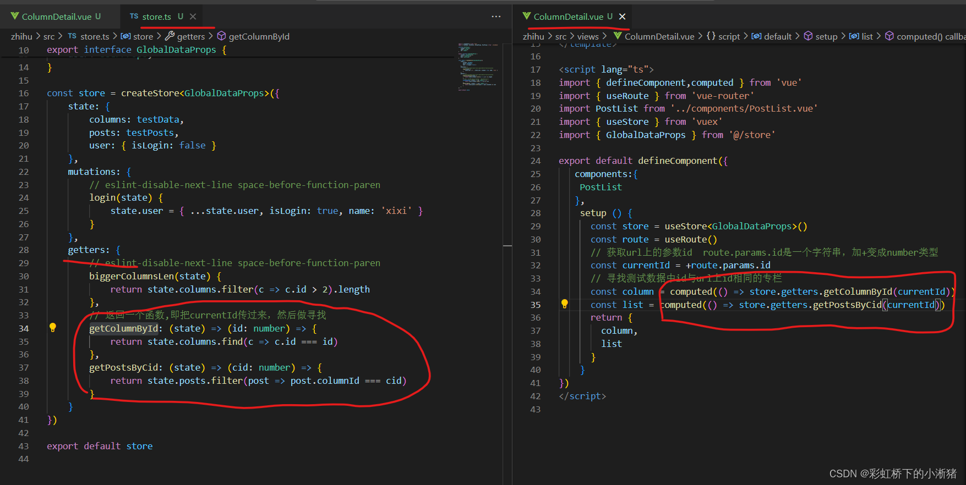This screenshot has width=966, height=485.
Task: Click 'export default store' on line 43
Action: click(100, 446)
